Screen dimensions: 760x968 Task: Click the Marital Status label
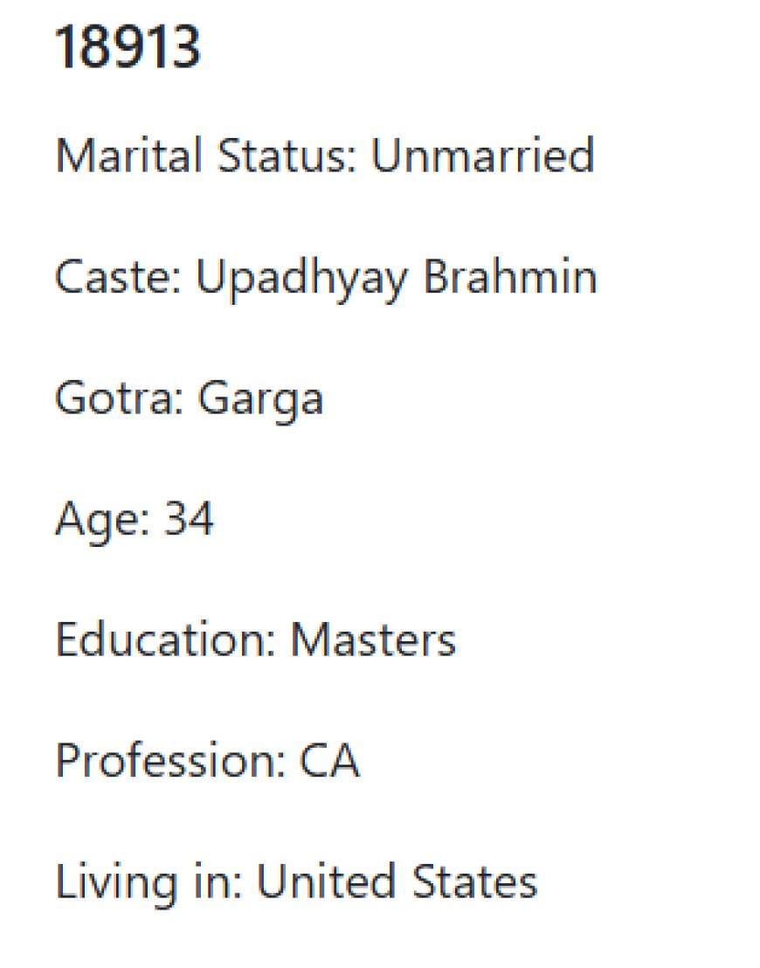coord(206,155)
